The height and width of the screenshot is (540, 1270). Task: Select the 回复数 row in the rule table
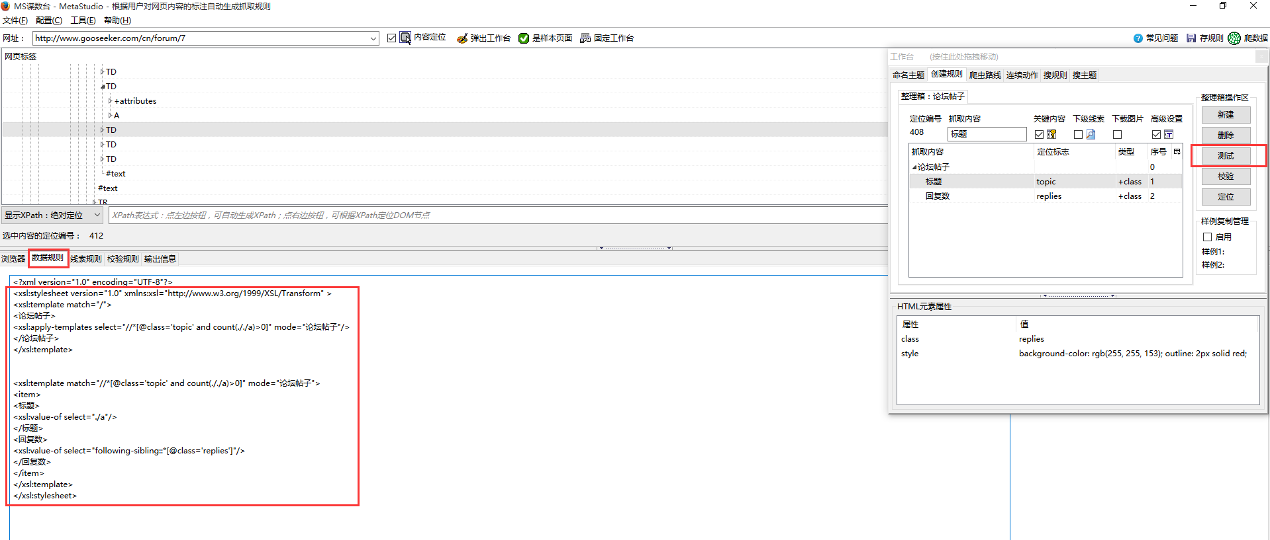(x=1046, y=196)
